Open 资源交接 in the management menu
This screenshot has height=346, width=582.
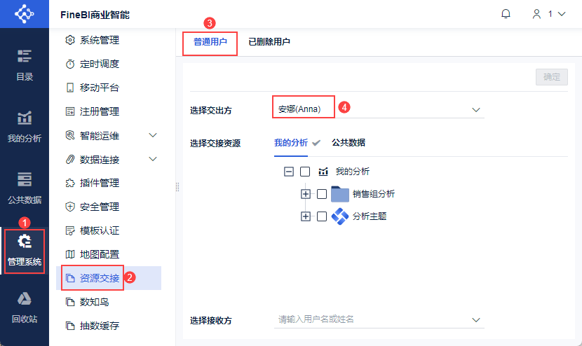coord(100,278)
